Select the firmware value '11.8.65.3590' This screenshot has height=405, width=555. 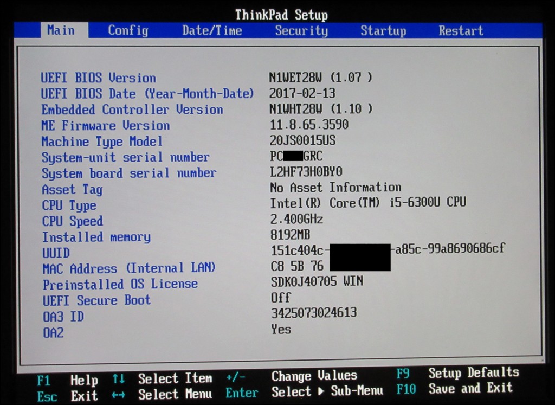coord(309,125)
